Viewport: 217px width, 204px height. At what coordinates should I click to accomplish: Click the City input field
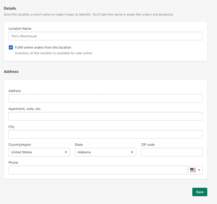106,134
